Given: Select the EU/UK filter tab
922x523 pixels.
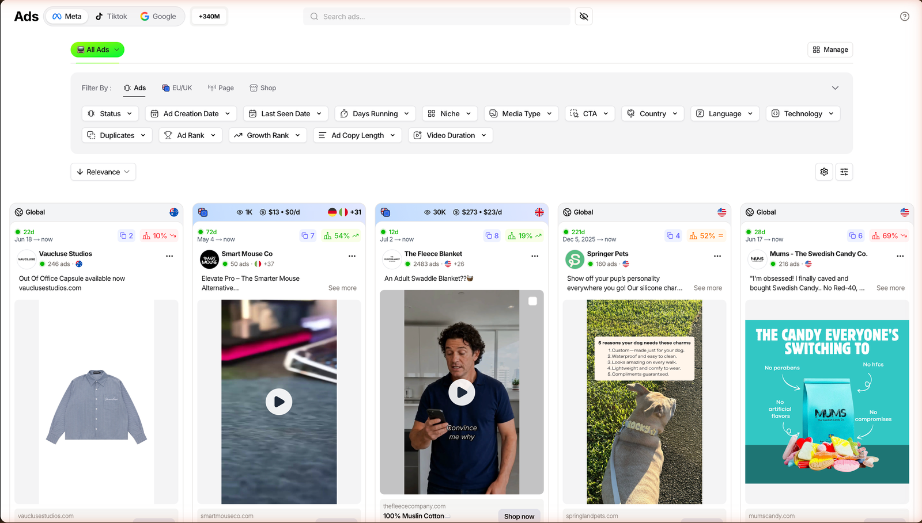Looking at the screenshot, I should 177,88.
